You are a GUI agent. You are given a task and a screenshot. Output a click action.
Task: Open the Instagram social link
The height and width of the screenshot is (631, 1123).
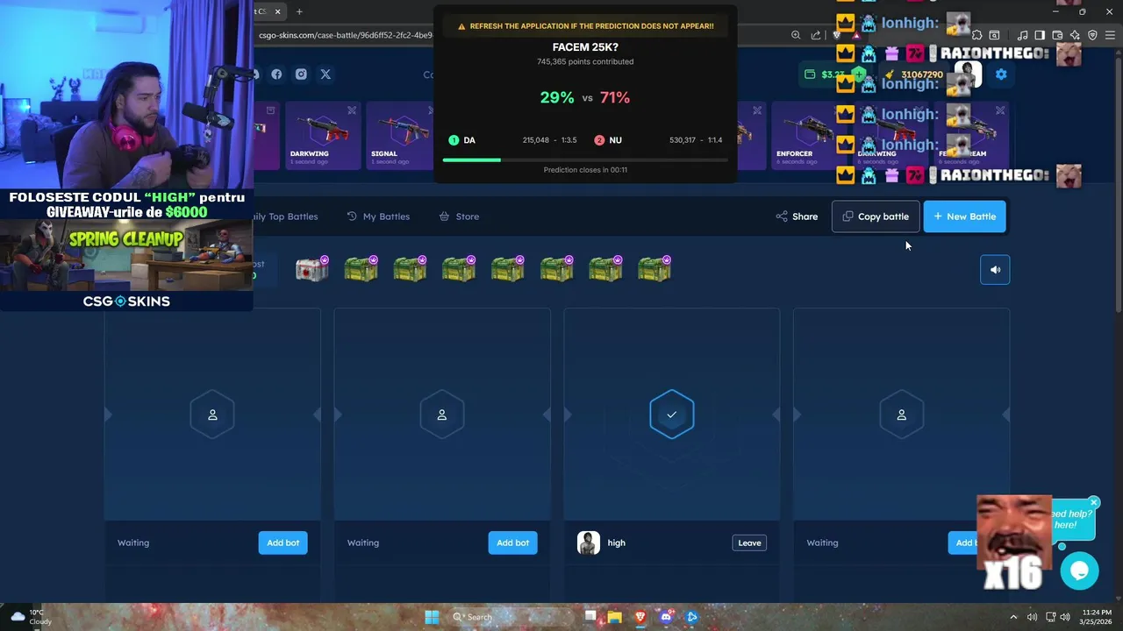[x=301, y=74]
